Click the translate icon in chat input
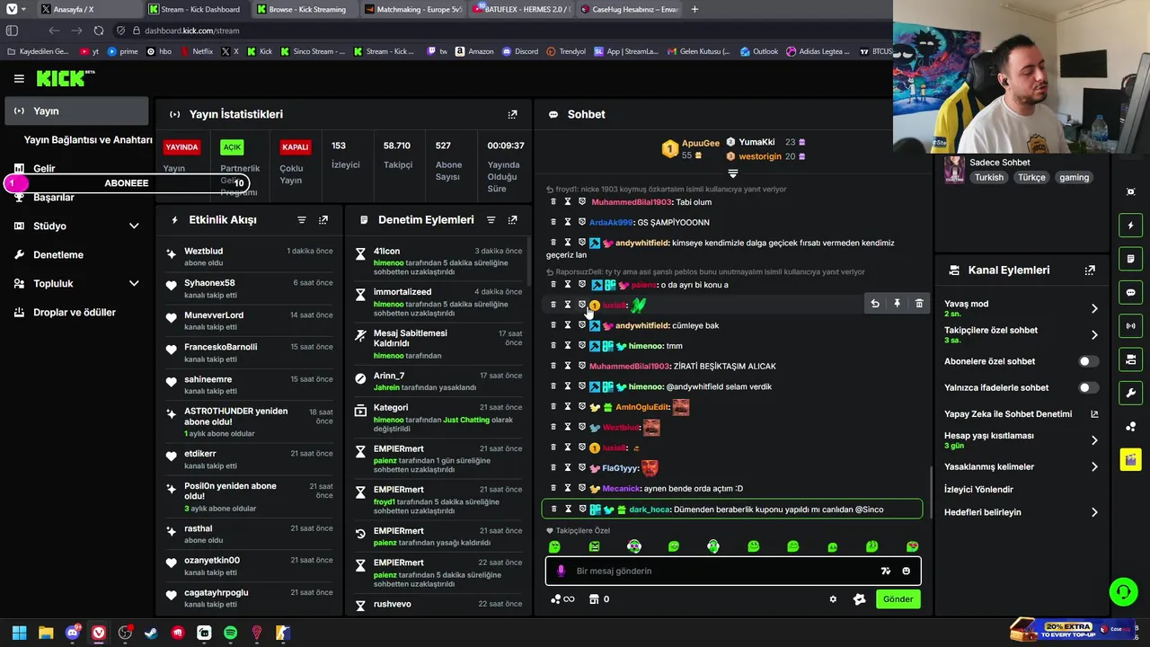 [885, 571]
